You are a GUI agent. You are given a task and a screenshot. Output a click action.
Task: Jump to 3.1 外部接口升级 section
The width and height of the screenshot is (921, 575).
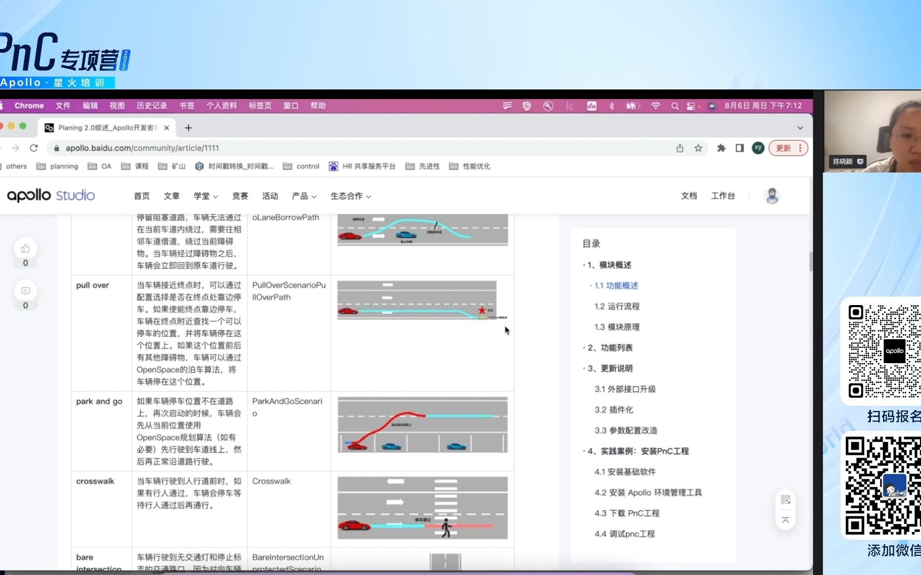coord(625,389)
